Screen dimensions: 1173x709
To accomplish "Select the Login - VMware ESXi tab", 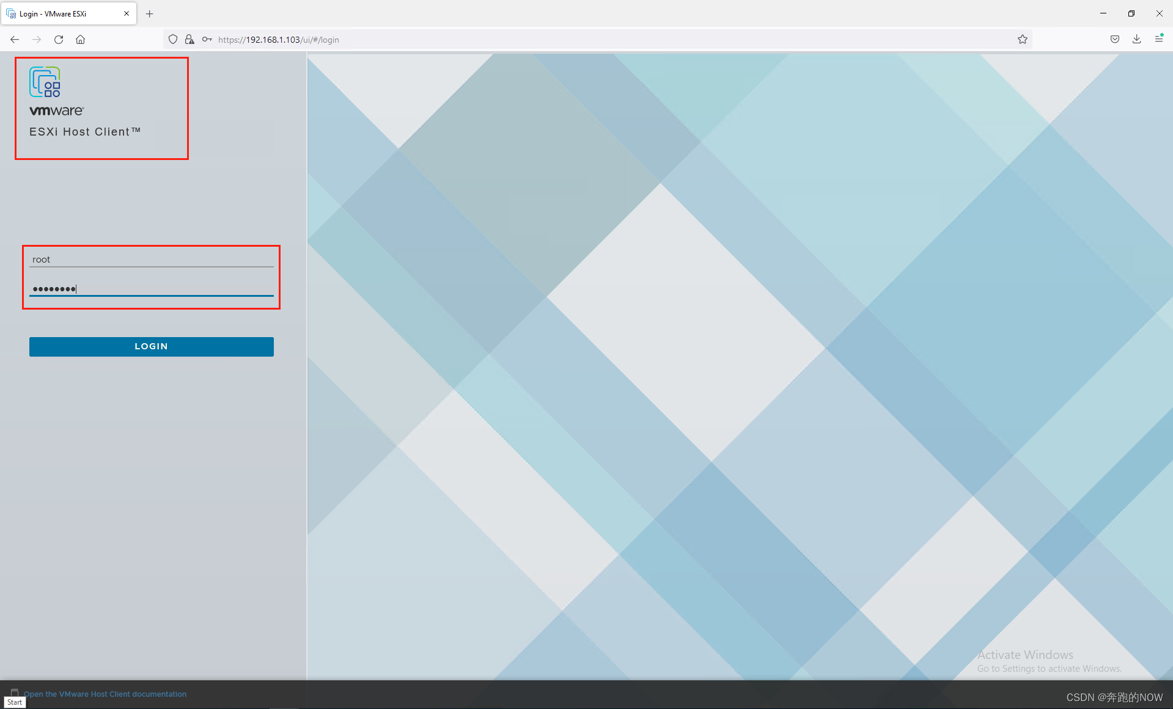I will [68, 13].
